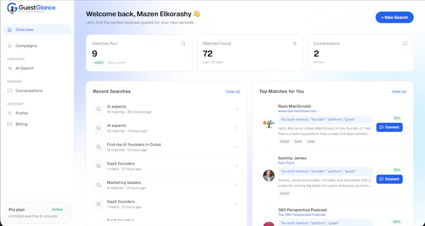425x226 pixels.
Task: Click the AI Search sparkle icon
Action: (x=10, y=68)
